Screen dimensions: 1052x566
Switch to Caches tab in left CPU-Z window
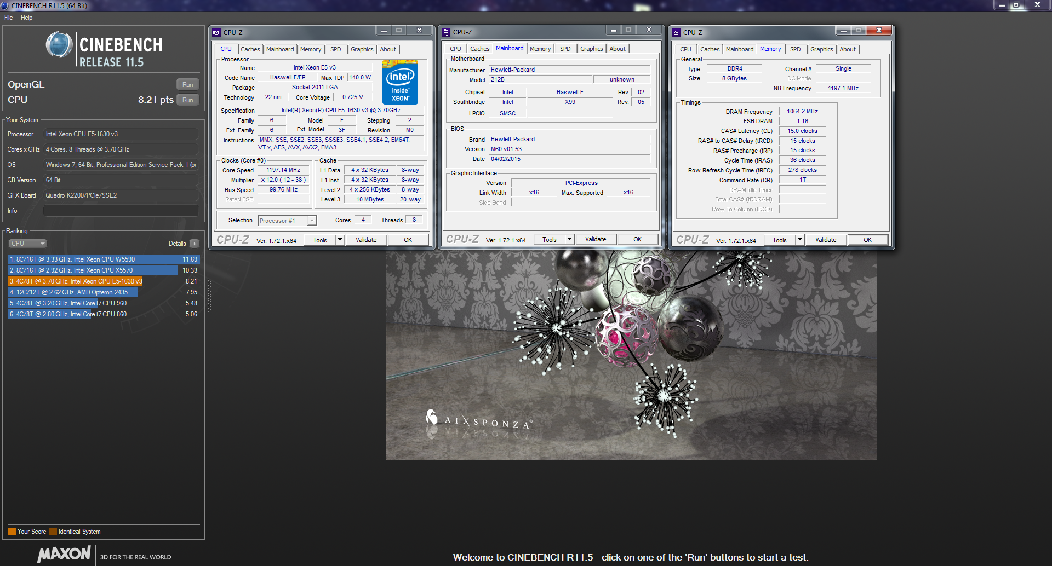[x=250, y=49]
